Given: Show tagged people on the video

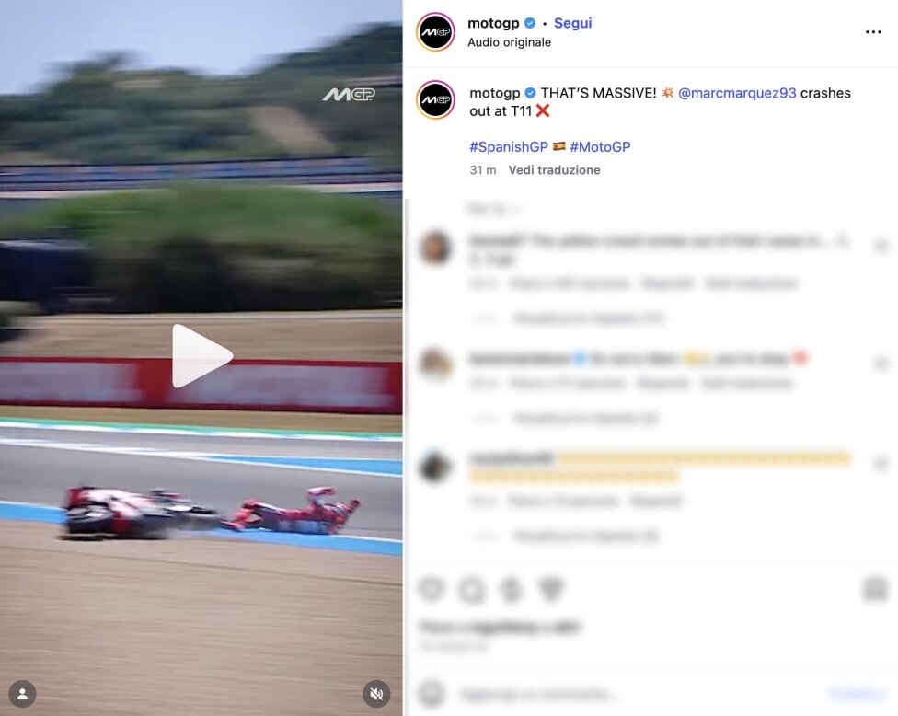Looking at the screenshot, I should 22,694.
